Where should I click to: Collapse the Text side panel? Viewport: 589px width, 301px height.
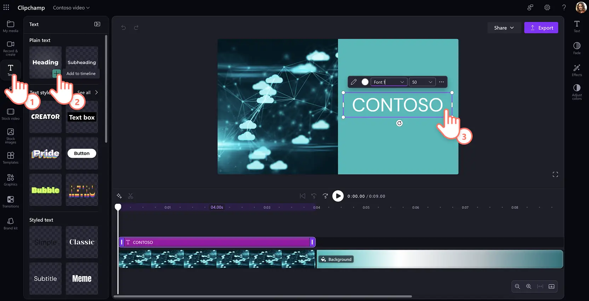tap(97, 24)
